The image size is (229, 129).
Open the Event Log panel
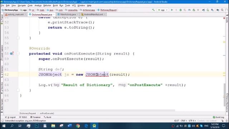coord(219,117)
